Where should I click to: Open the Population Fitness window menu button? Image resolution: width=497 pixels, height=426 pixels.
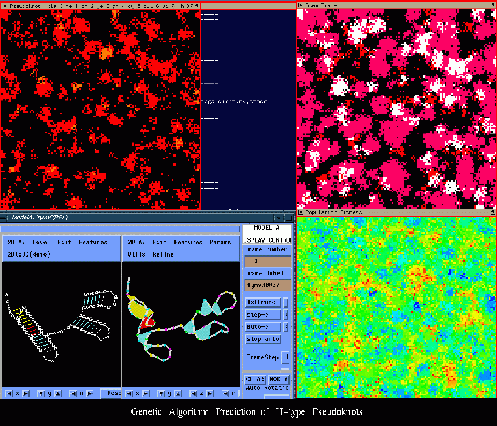(x=301, y=212)
